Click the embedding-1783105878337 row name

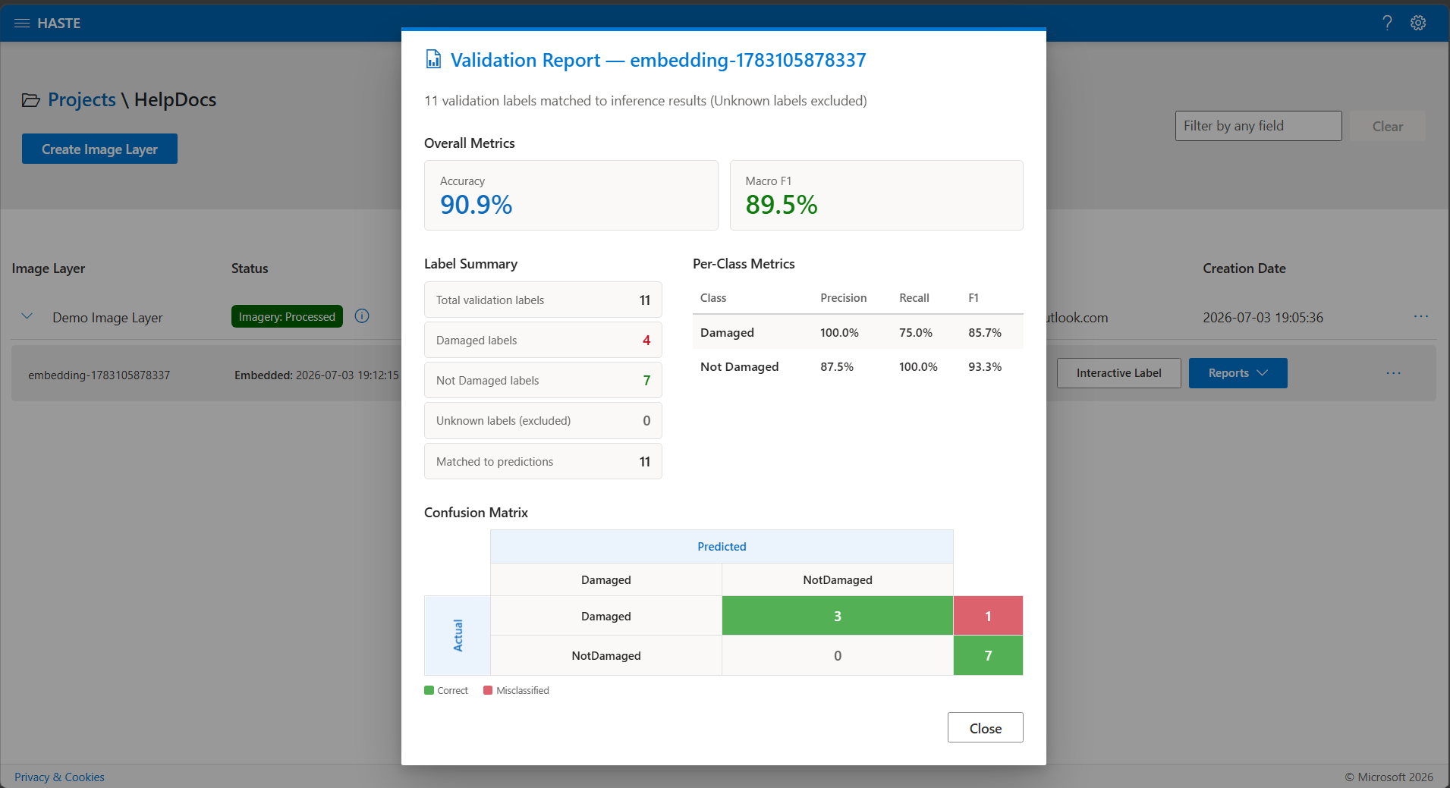(x=99, y=375)
